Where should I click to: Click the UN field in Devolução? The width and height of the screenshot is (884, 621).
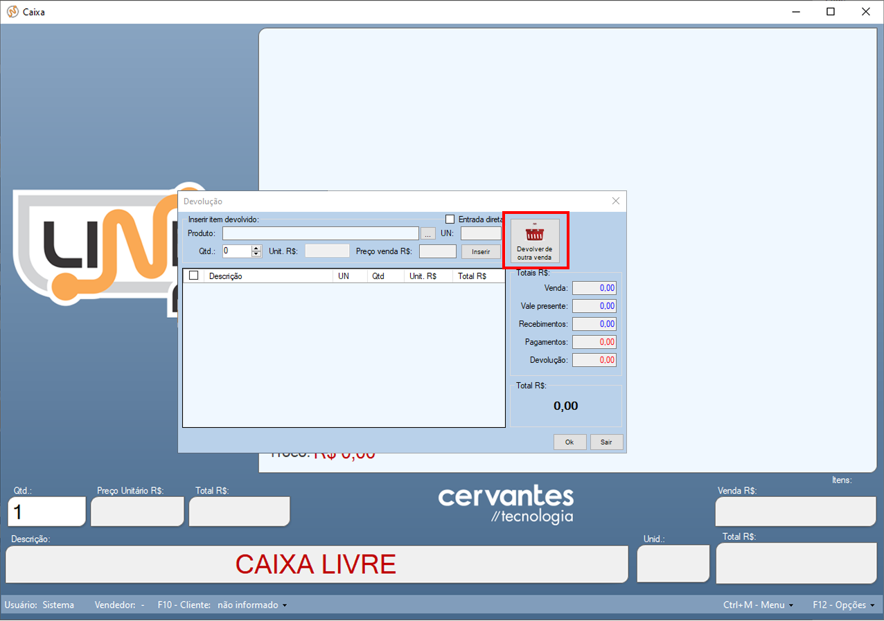coord(481,233)
